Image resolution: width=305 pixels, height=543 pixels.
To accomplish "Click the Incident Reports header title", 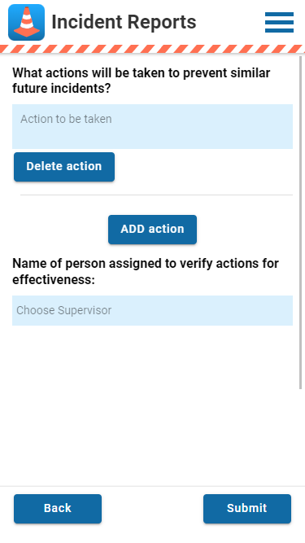I will (124, 22).
